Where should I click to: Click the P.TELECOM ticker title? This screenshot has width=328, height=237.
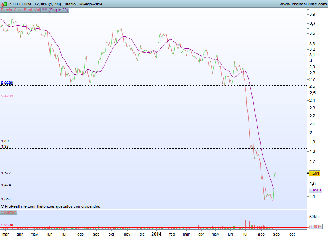(x=20, y=4)
